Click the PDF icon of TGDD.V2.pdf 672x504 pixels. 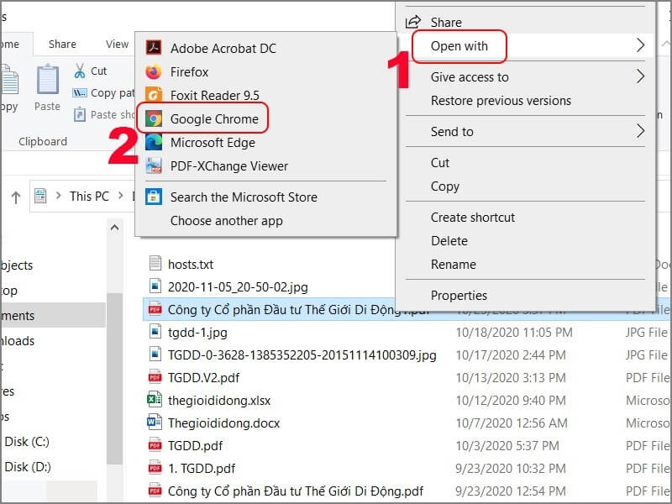[155, 376]
